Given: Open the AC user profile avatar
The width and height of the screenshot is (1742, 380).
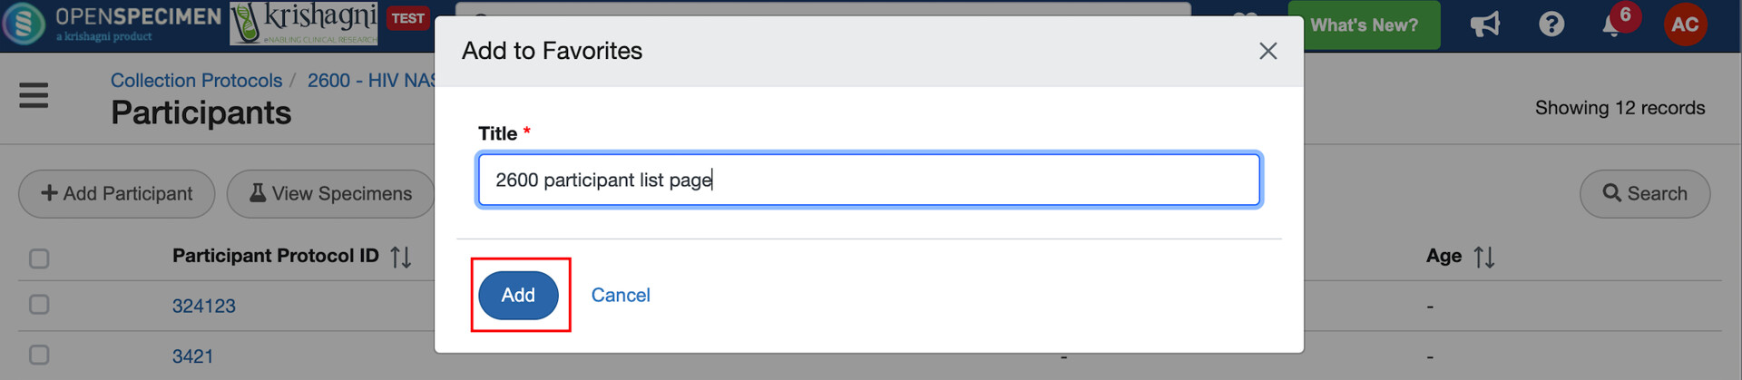Looking at the screenshot, I should point(1685,24).
